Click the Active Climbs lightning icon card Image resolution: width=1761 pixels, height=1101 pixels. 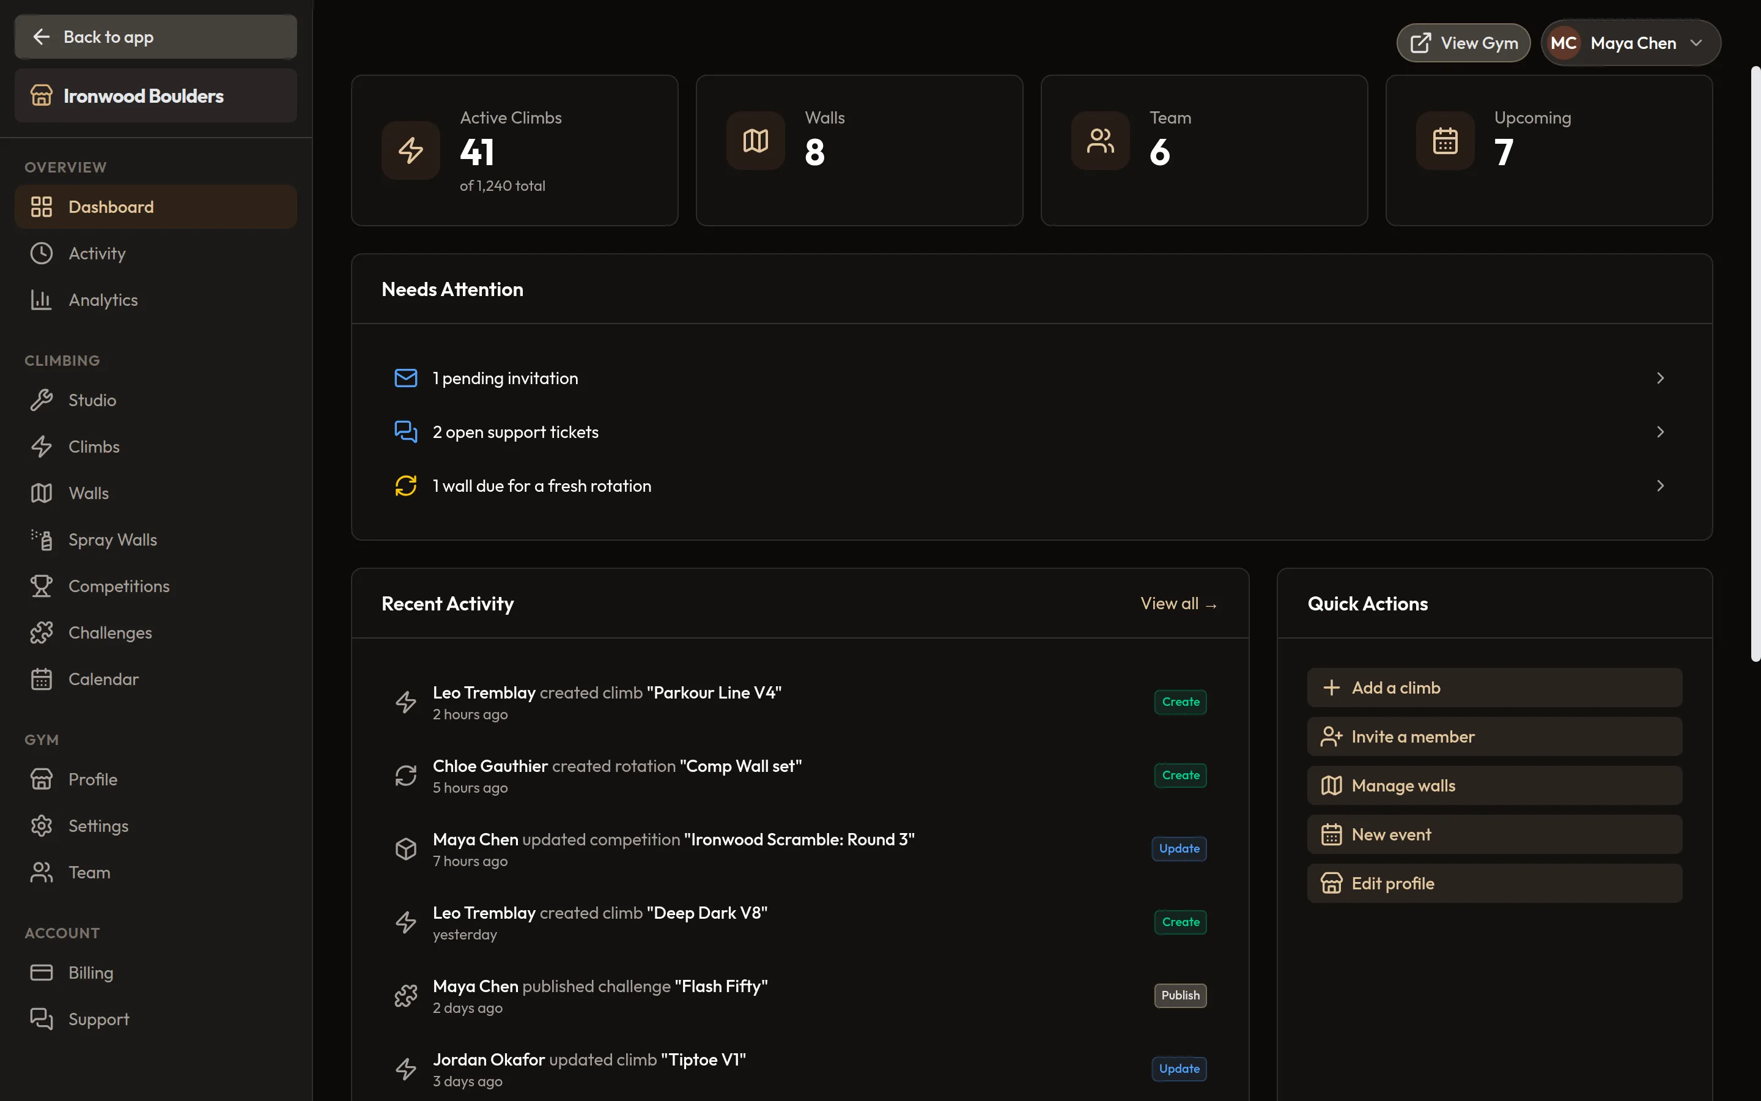(x=411, y=150)
